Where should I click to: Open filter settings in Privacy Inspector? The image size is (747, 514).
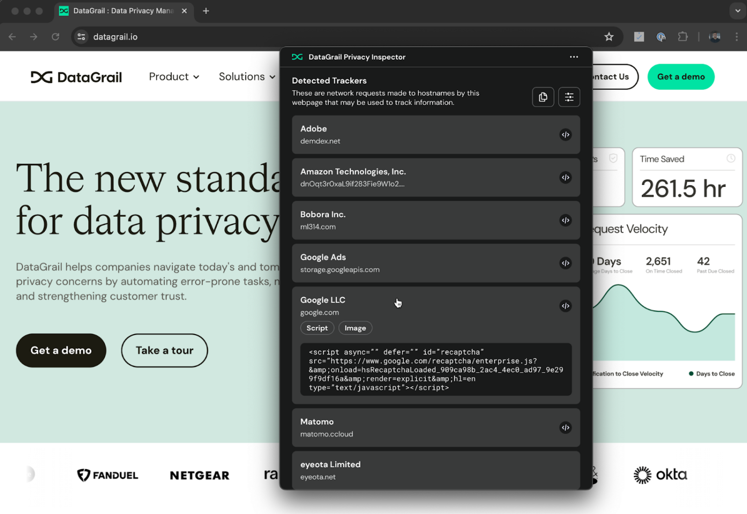click(569, 97)
